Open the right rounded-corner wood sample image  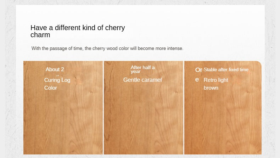[223, 120]
